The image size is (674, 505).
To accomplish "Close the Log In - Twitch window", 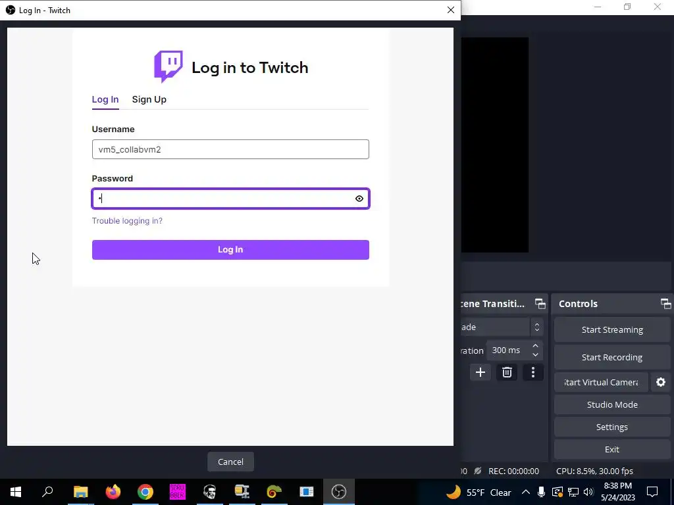I will coord(450,10).
